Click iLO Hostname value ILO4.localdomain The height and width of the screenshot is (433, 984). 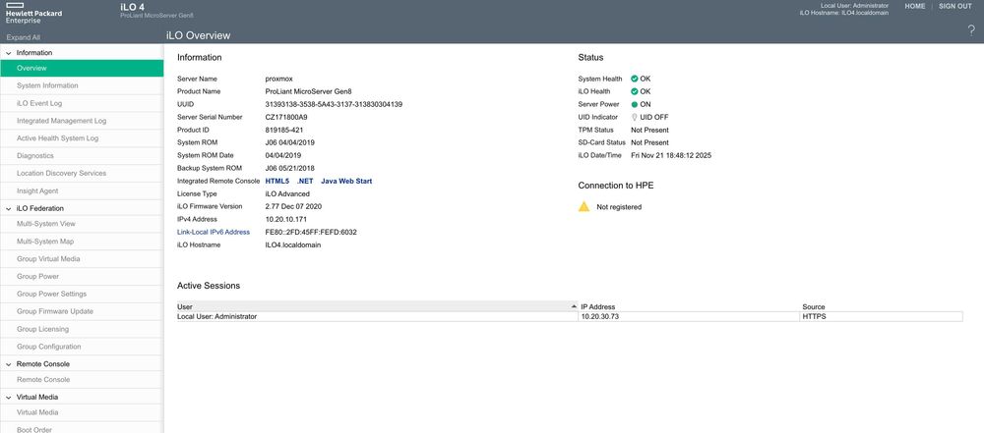point(293,245)
